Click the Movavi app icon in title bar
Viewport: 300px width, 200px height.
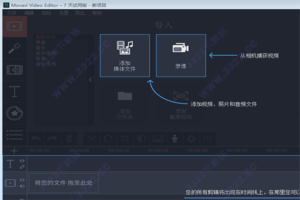click(6, 5)
